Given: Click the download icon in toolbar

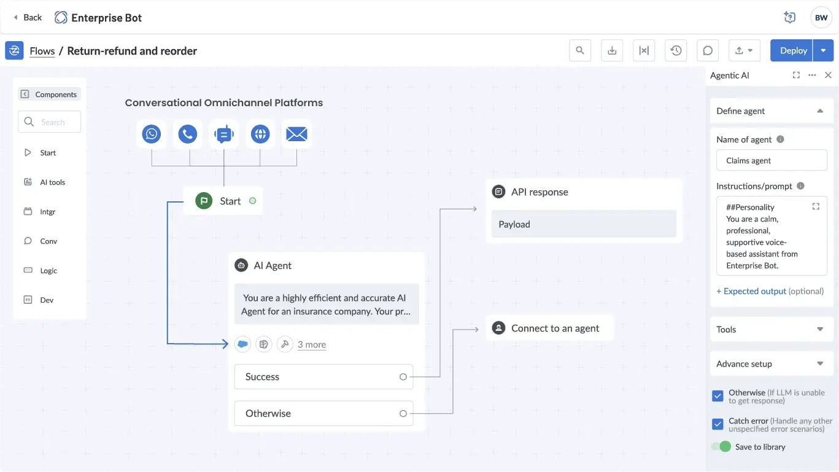Looking at the screenshot, I should click(x=612, y=51).
